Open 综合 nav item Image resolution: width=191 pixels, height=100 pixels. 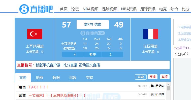click(x=174, y=9)
